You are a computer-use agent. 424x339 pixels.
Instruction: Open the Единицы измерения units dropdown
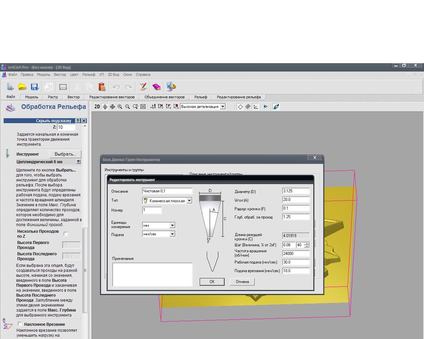coord(172,225)
